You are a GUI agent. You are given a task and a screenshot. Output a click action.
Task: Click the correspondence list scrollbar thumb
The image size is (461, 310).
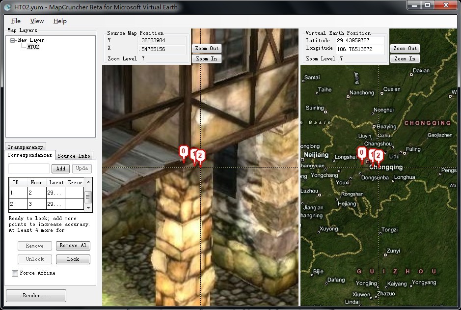tap(88, 197)
